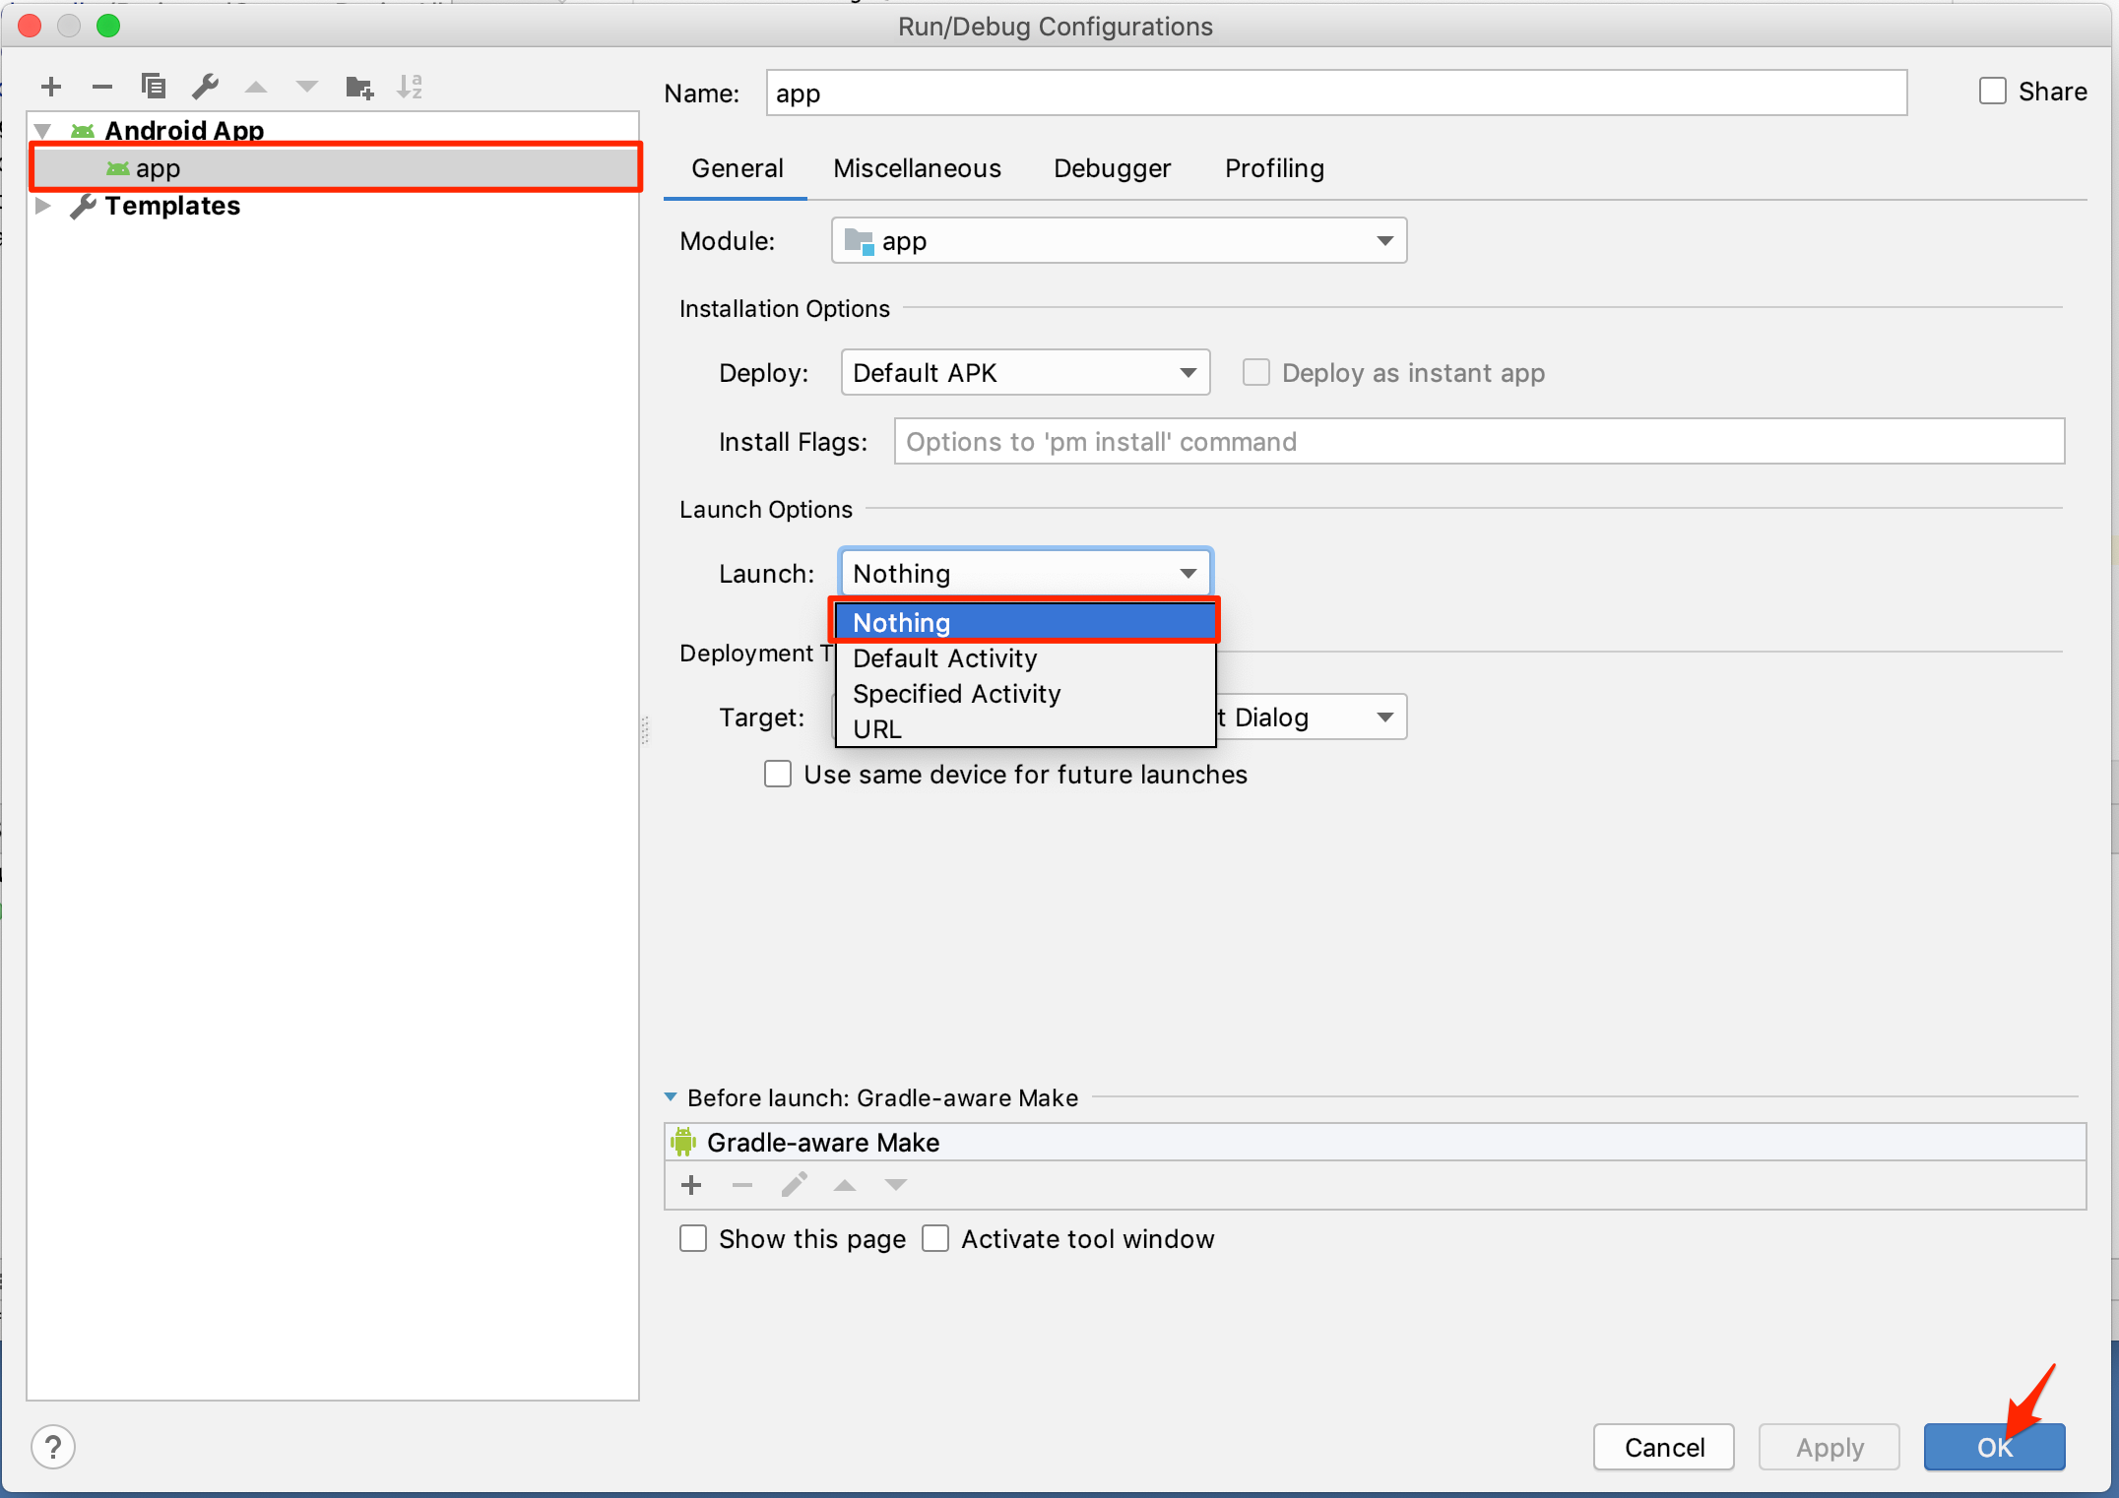Viewport: 2119px width, 1498px height.
Task: Click the add new configuration plus icon
Action: [51, 88]
